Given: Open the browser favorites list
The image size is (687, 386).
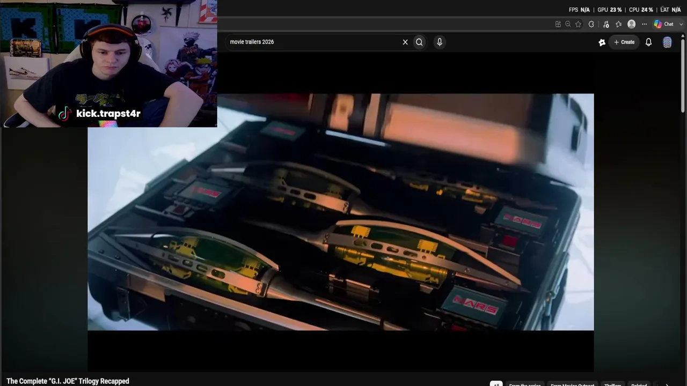Looking at the screenshot, I should click(618, 24).
